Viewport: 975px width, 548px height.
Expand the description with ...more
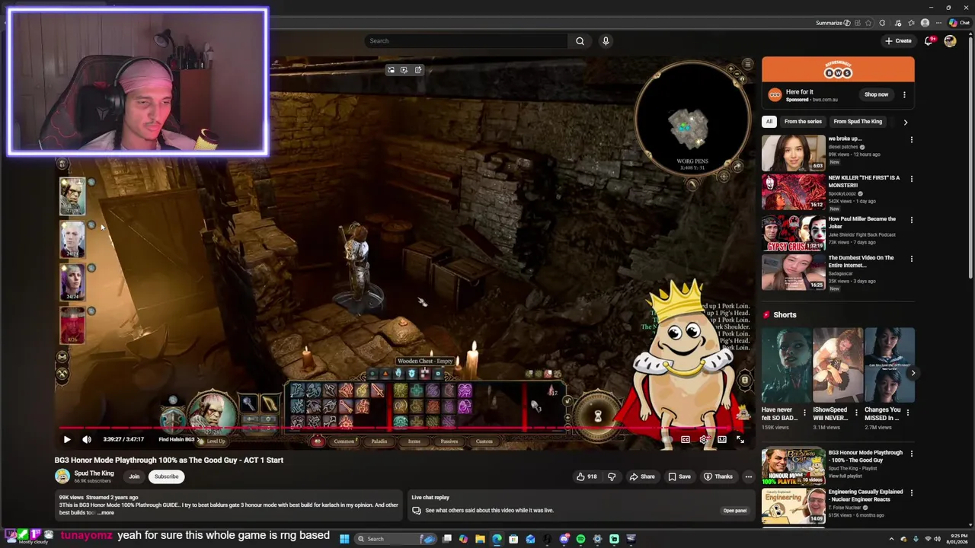pos(106,513)
